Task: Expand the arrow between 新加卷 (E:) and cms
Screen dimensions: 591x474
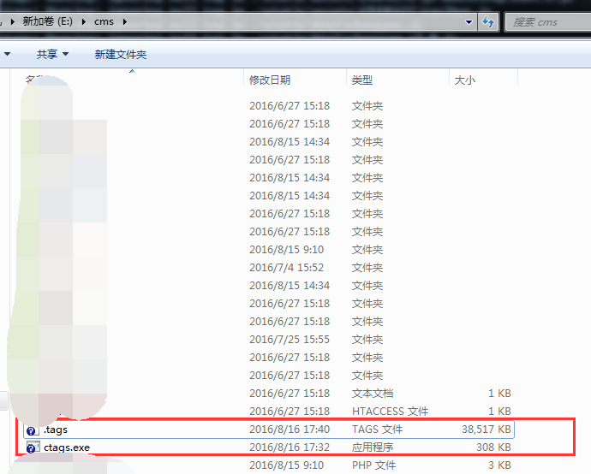Action: point(86,21)
